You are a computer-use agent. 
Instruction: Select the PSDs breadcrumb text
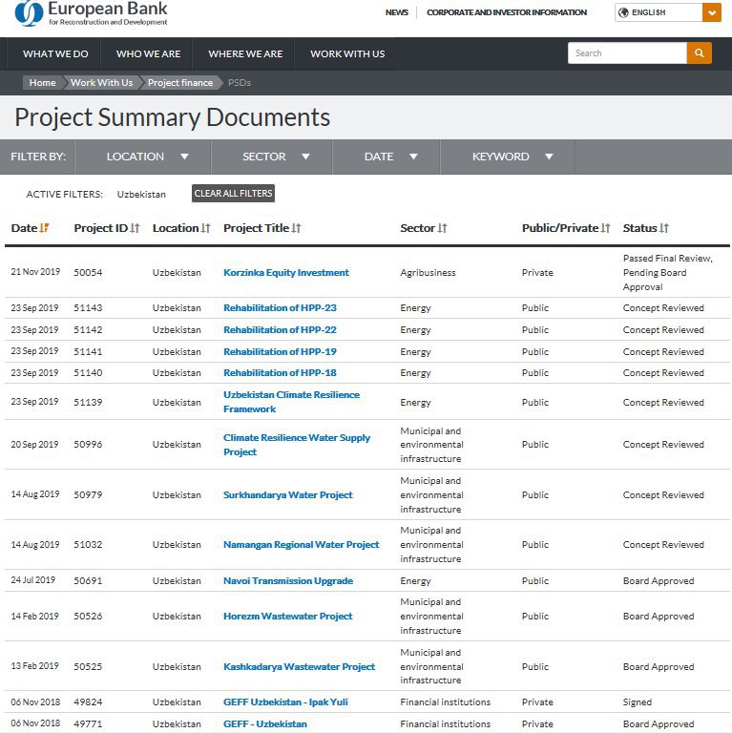pyautogui.click(x=240, y=83)
